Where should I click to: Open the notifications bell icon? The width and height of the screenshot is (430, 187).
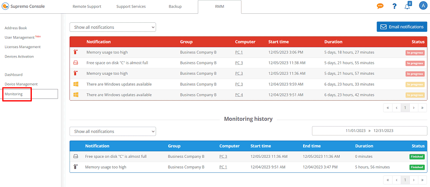click(x=408, y=6)
